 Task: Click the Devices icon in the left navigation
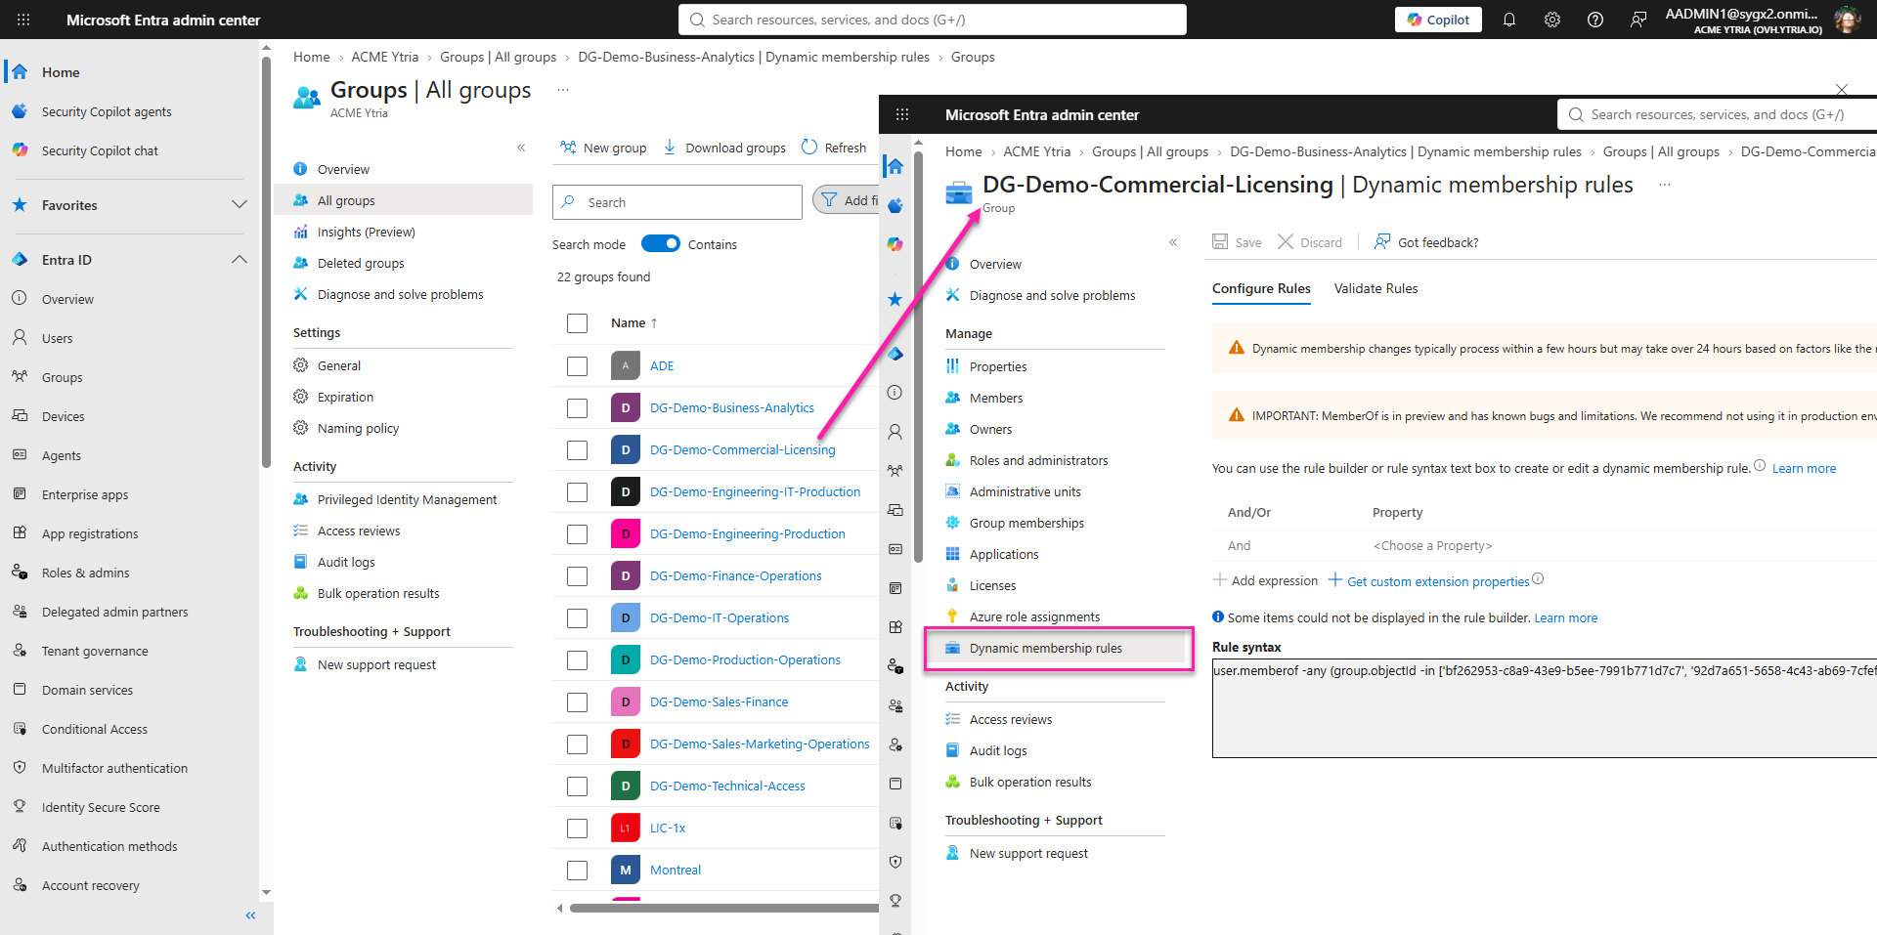(x=20, y=416)
